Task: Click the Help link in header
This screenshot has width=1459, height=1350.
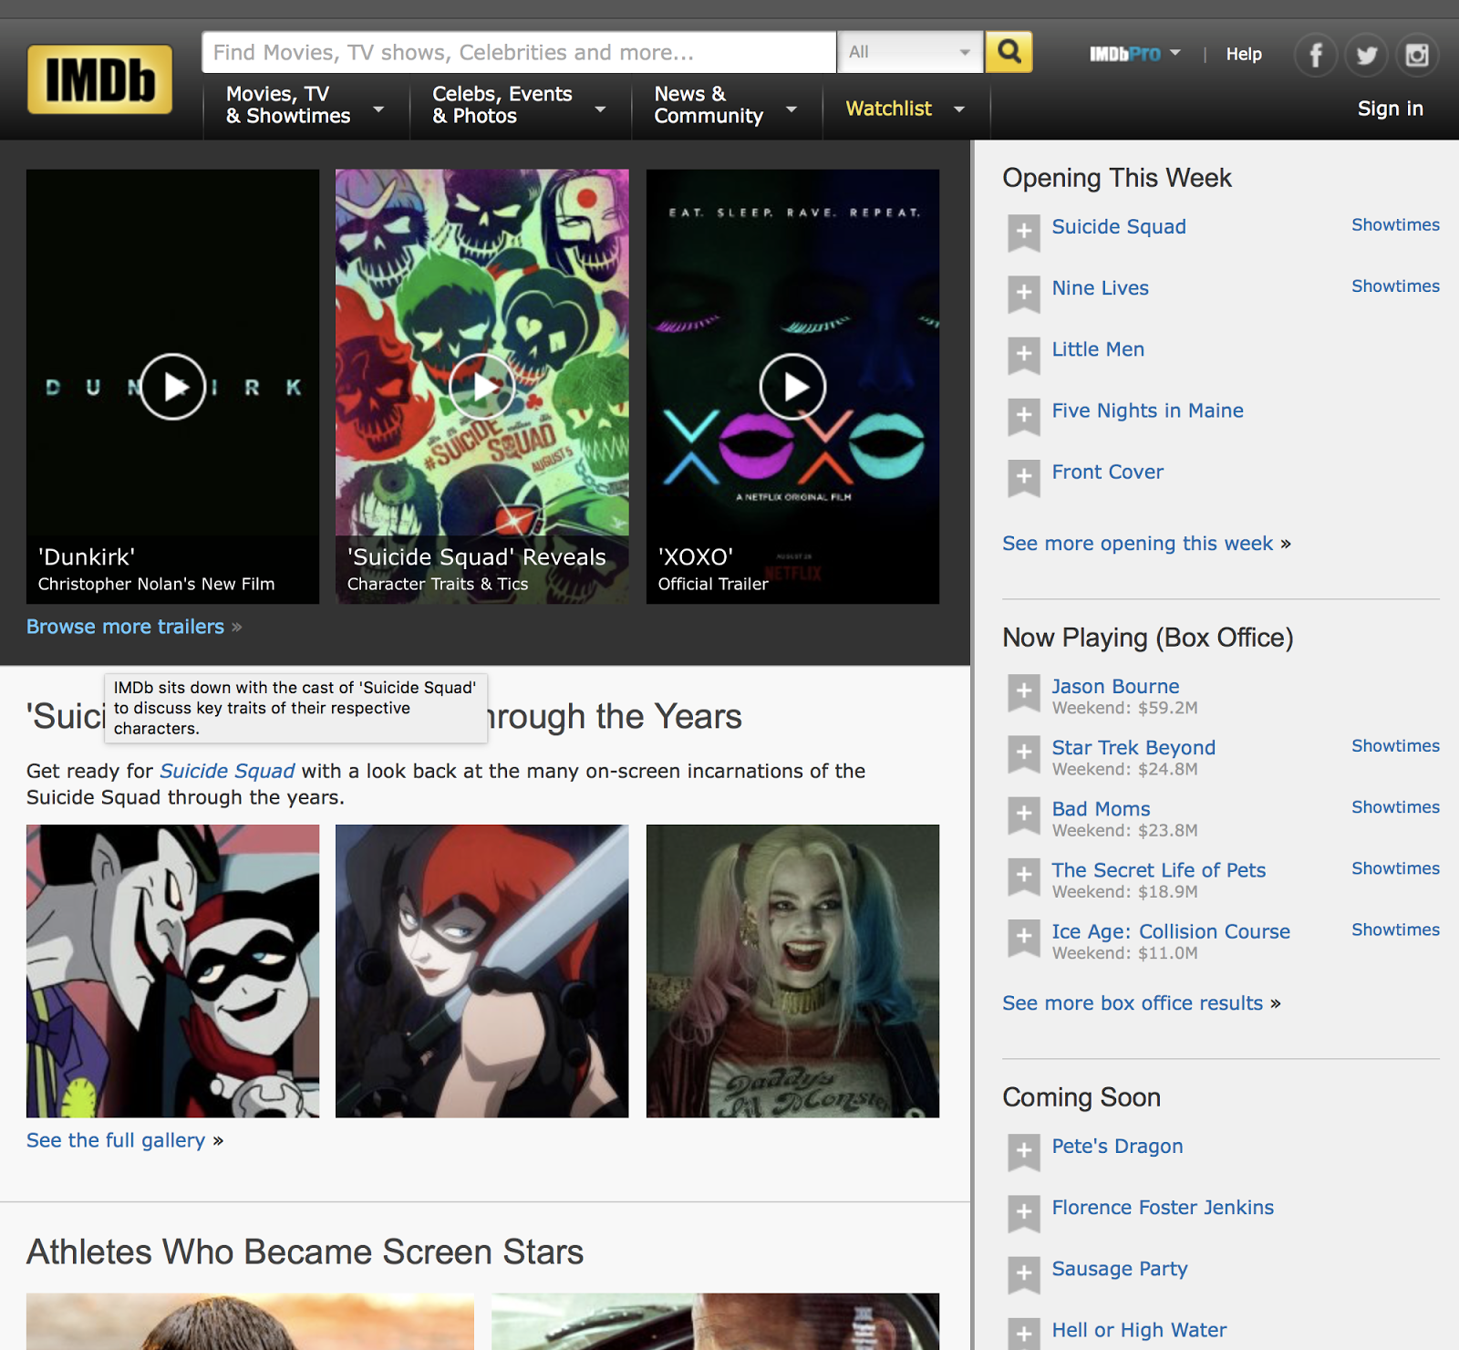Action: coord(1244,54)
